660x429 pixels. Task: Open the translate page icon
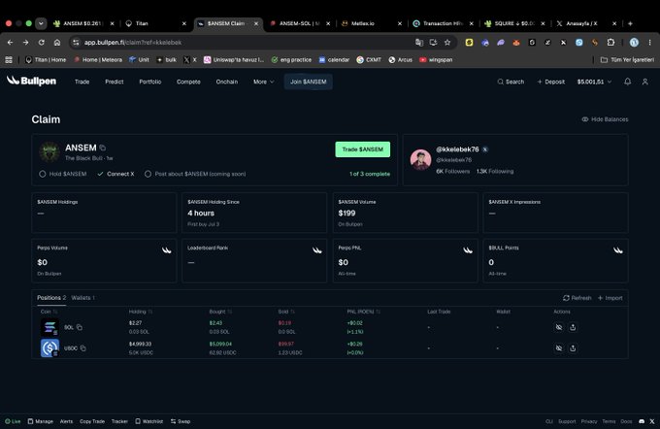point(419,42)
